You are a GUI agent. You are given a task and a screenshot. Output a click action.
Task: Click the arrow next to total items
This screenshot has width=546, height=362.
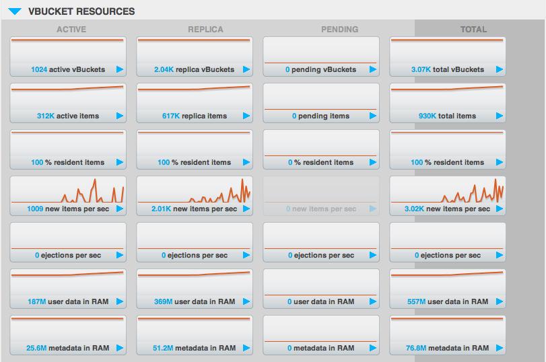[500, 116]
